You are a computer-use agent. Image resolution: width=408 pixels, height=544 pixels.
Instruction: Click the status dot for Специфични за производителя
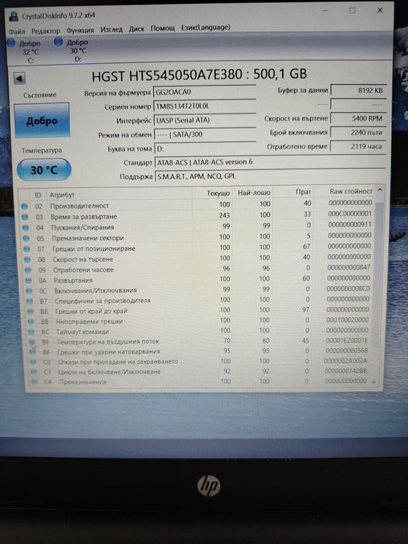tap(30, 302)
